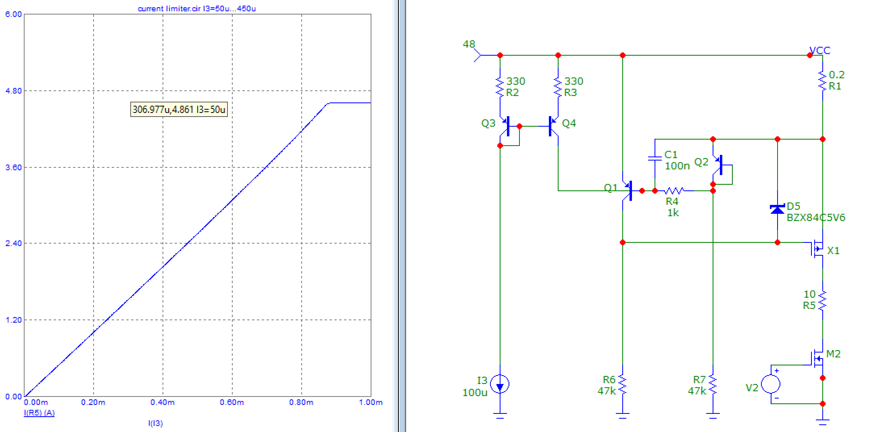The width and height of the screenshot is (882, 432).
Task: Click the 0.60m x-axis tick label
Action: (x=232, y=402)
